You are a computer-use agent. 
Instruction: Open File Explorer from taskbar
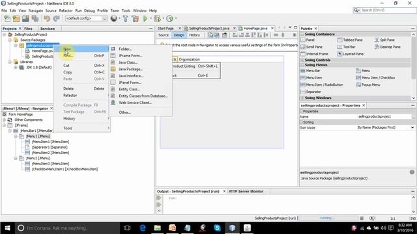point(158,228)
